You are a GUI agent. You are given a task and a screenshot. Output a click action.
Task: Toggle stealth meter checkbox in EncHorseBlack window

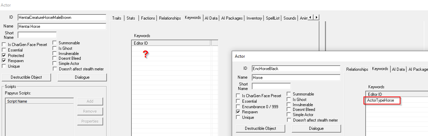(x=289, y=120)
